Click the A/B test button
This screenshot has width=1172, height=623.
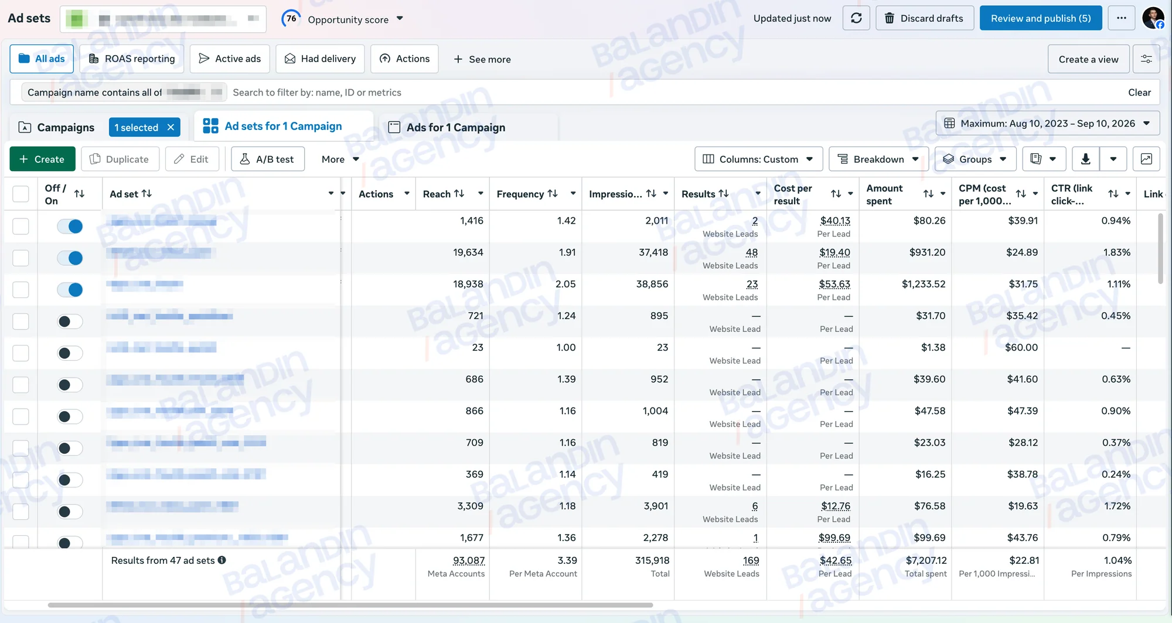pyautogui.click(x=268, y=159)
